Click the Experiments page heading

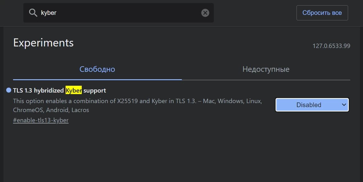(x=43, y=43)
